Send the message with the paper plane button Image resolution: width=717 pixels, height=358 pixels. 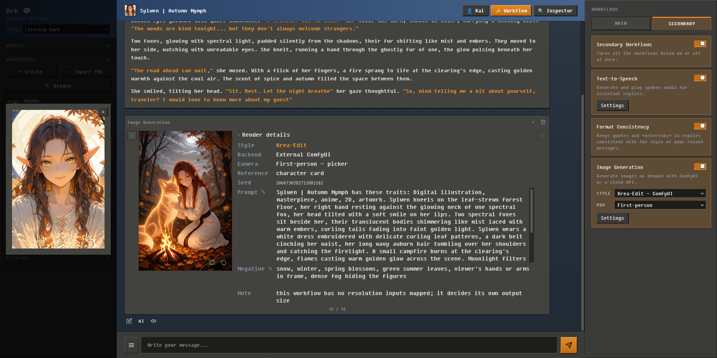click(x=569, y=345)
